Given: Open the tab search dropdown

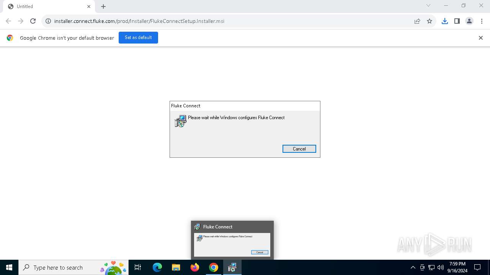Looking at the screenshot, I should [428, 5].
